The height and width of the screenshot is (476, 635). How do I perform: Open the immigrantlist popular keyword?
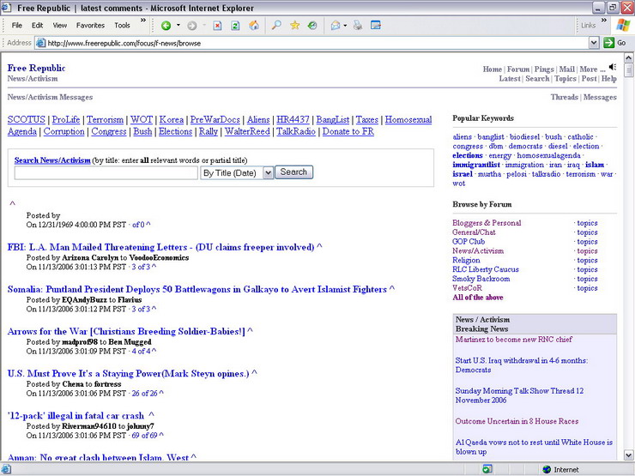point(476,165)
